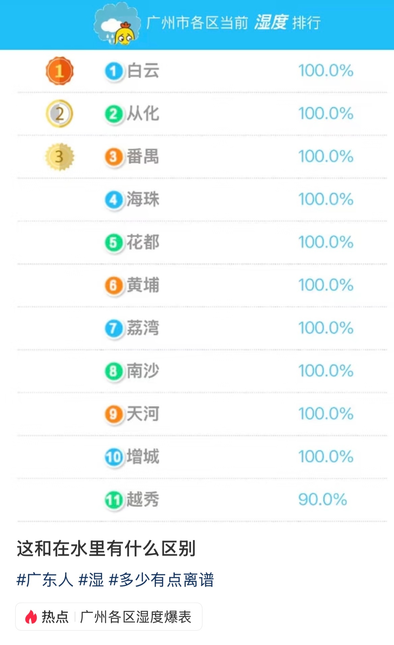This screenshot has width=394, height=645.
Task: Click the red flame hot-topic icon
Action: click(x=31, y=617)
